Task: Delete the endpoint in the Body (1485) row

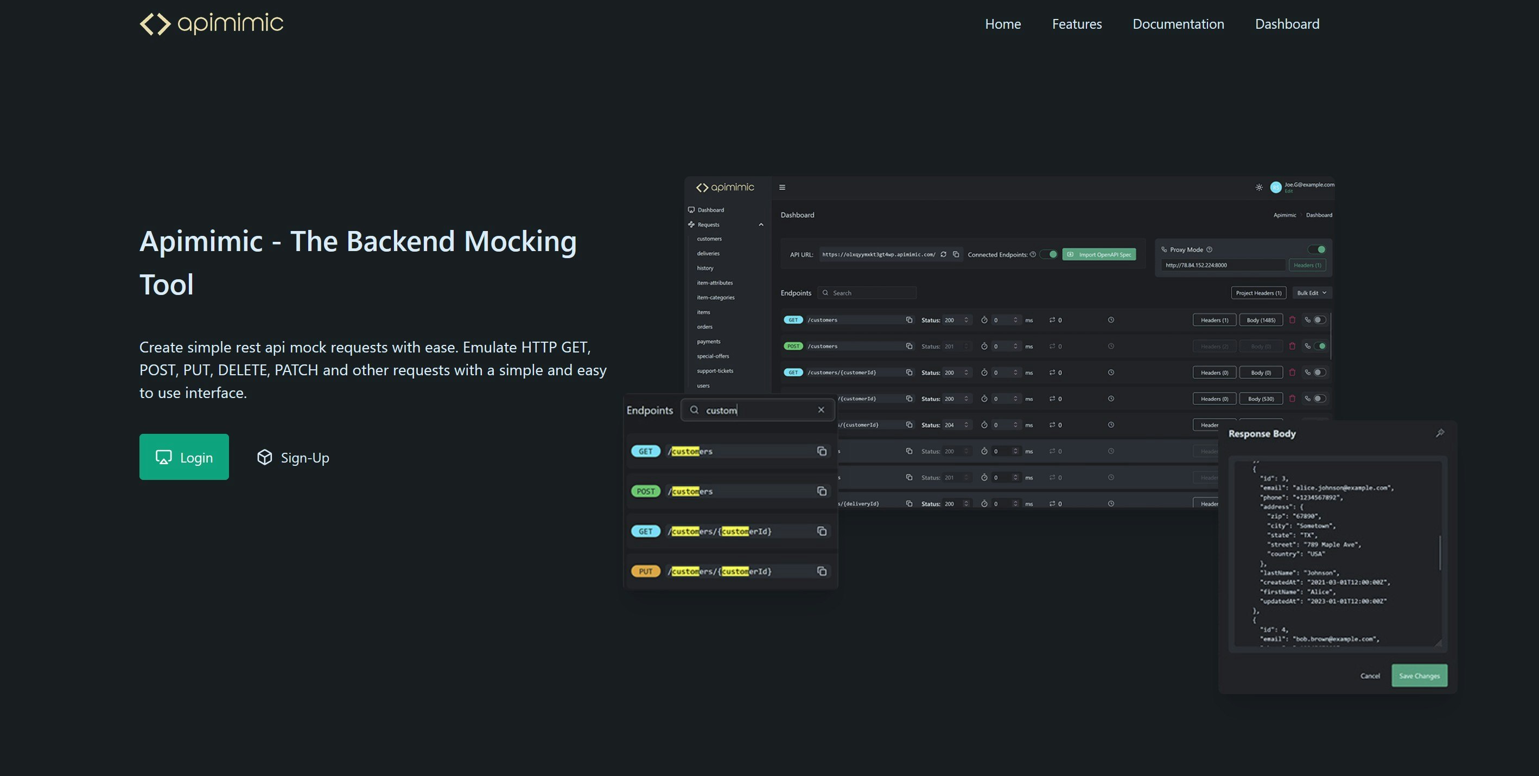Action: (1292, 320)
